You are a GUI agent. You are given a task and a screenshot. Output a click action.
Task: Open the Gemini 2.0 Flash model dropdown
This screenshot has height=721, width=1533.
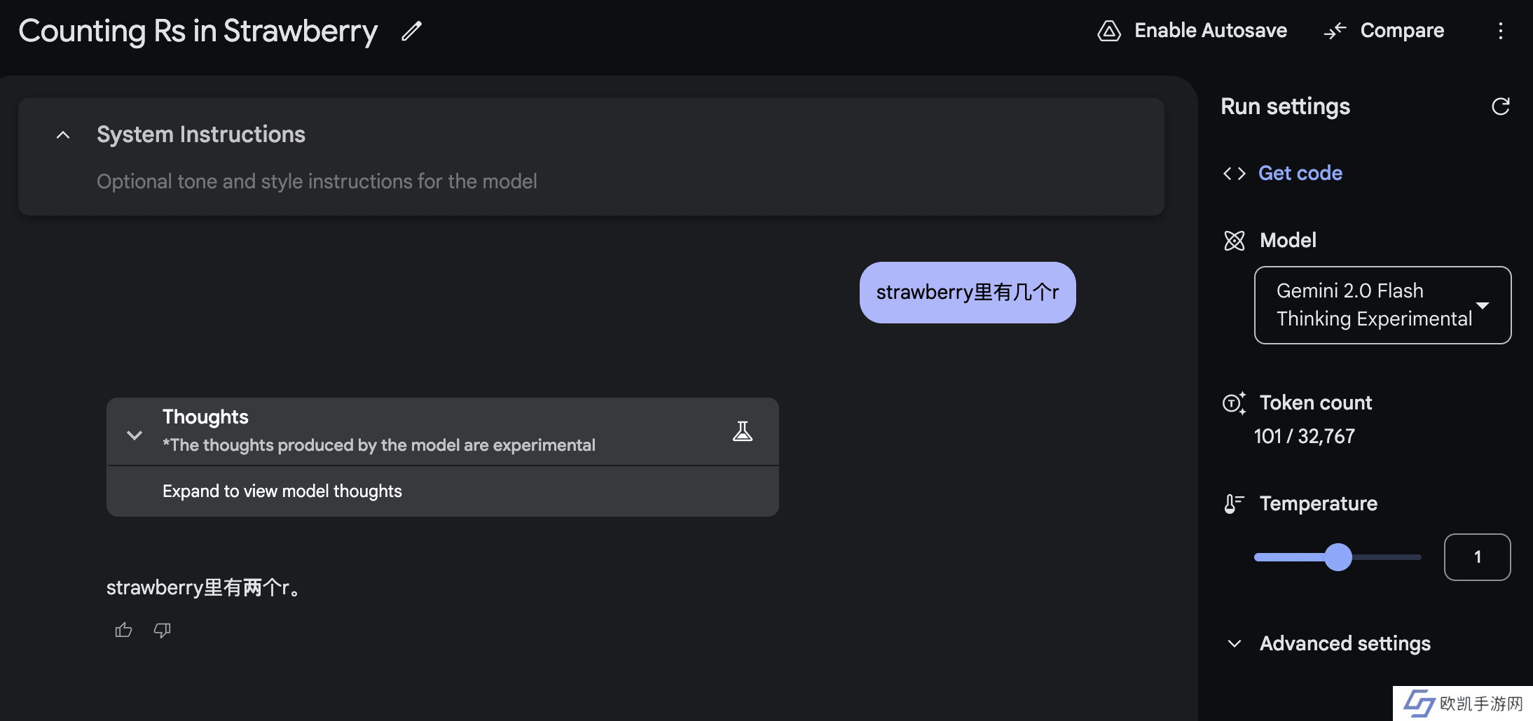(x=1382, y=305)
